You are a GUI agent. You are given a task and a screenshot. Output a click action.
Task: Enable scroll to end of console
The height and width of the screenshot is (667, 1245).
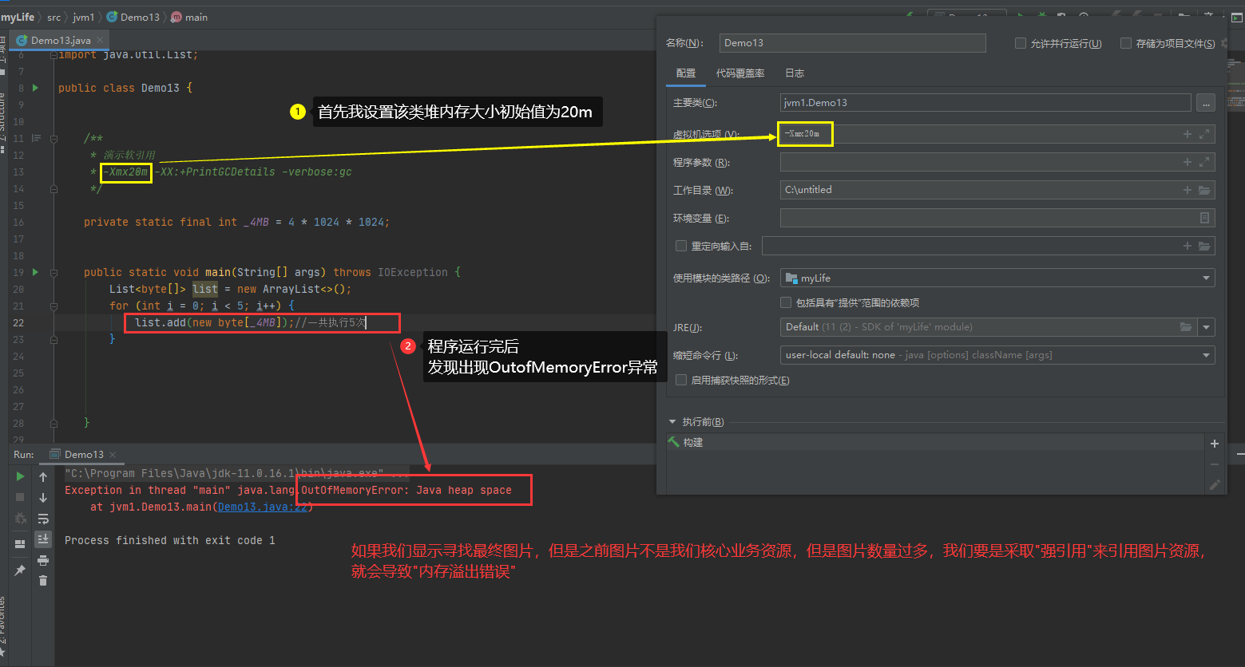43,539
